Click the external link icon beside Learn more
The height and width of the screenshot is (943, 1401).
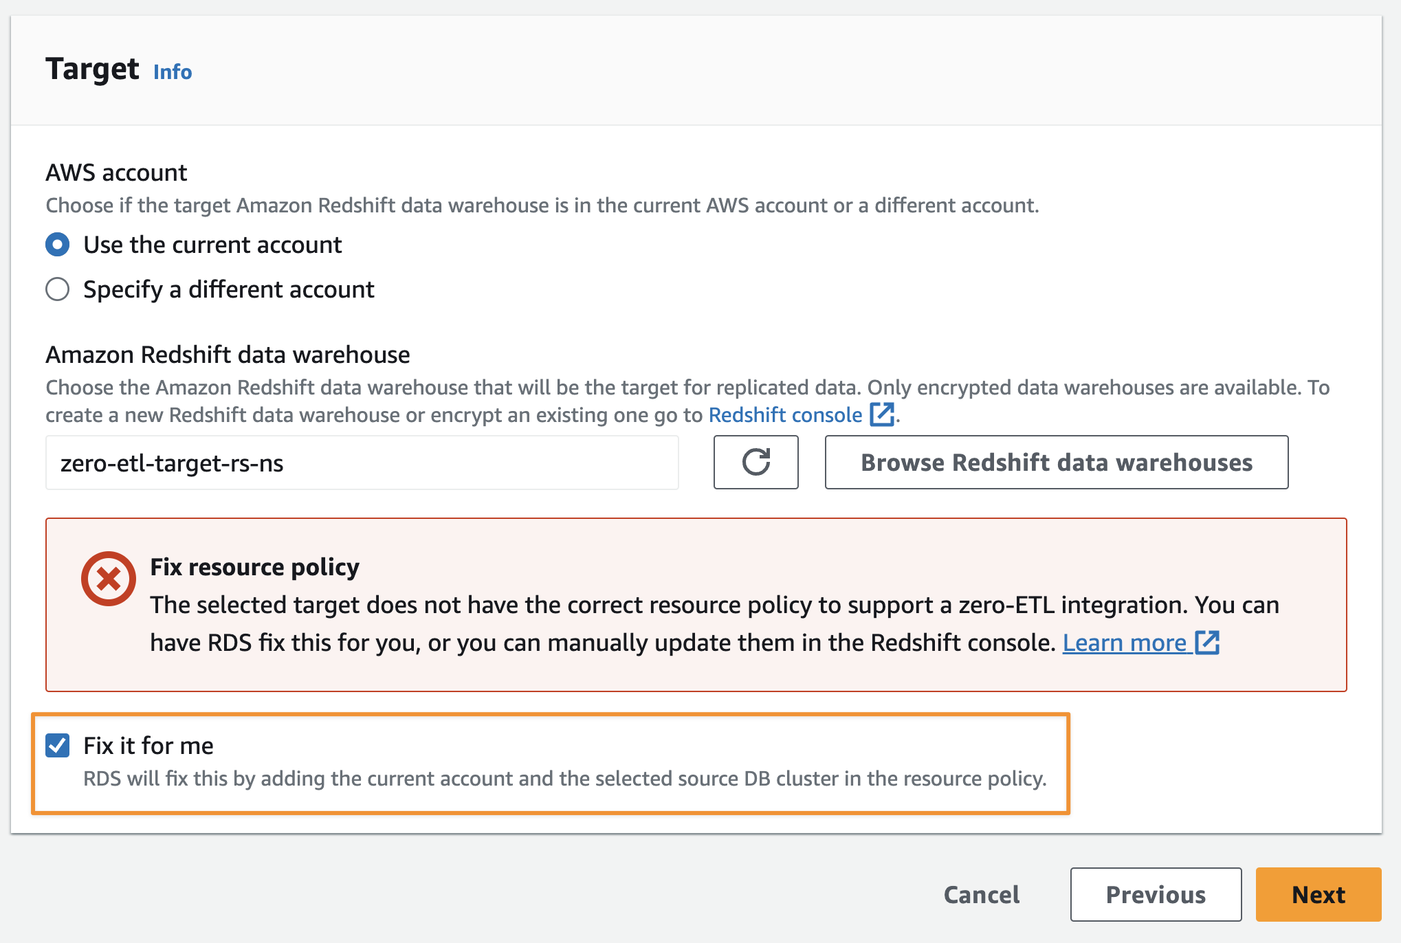pos(1207,643)
